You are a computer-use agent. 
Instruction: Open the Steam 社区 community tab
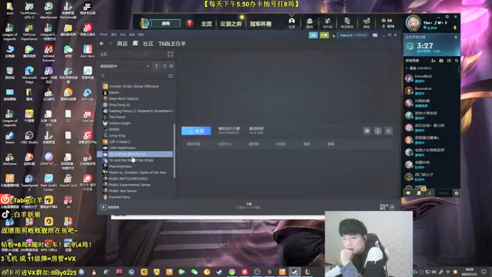148,44
